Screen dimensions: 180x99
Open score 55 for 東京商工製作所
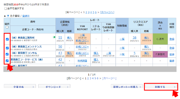(60, 38)
